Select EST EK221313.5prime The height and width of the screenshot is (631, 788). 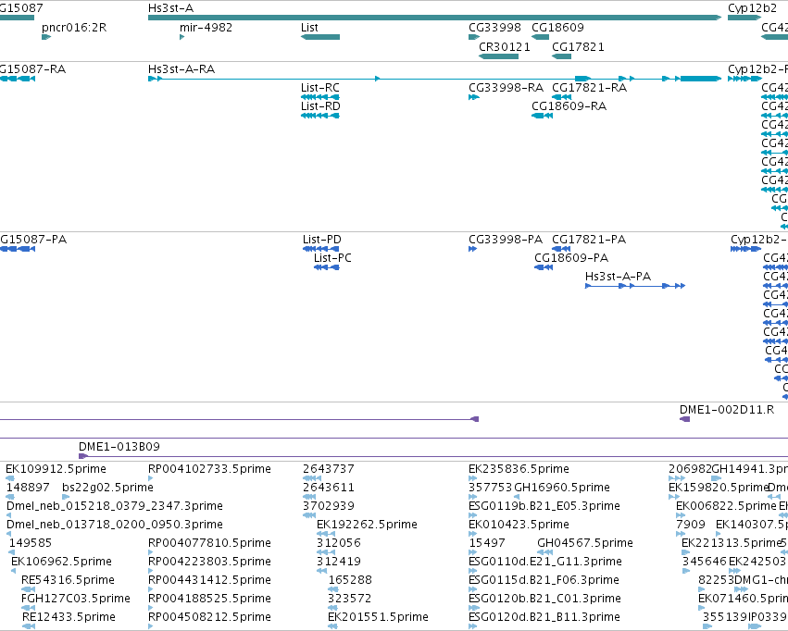731,543
